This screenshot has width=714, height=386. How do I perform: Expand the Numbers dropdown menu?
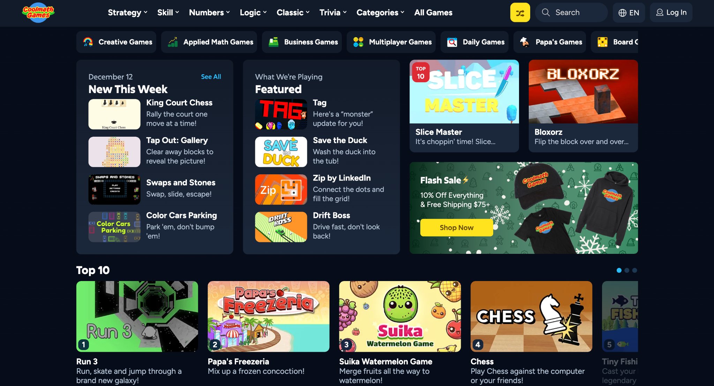pos(209,13)
